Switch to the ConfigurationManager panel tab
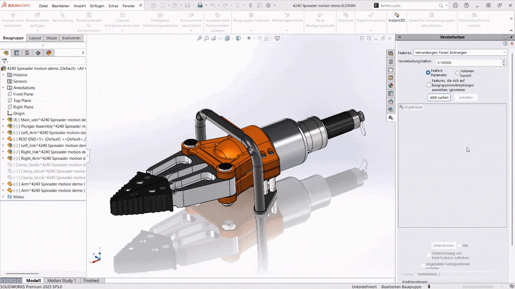 27,53
